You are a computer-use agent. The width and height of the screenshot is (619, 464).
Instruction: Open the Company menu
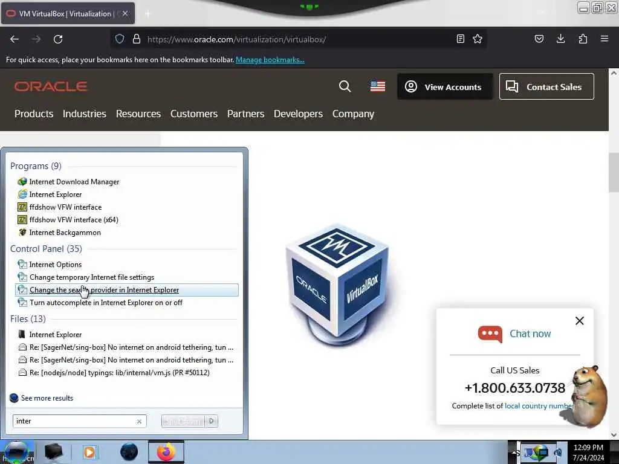point(353,114)
